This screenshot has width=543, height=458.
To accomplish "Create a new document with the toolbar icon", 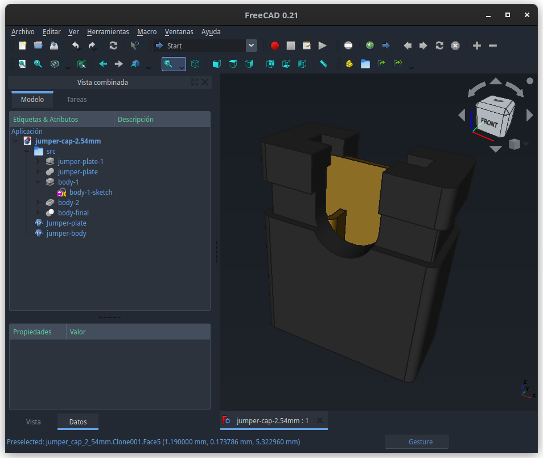I will click(23, 46).
